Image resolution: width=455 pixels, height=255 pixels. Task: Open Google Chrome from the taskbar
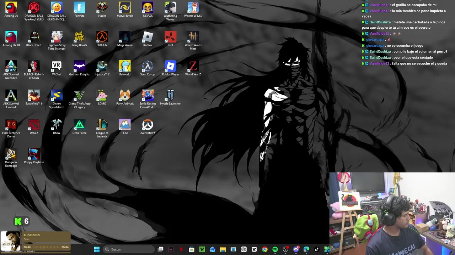[x=265, y=249]
